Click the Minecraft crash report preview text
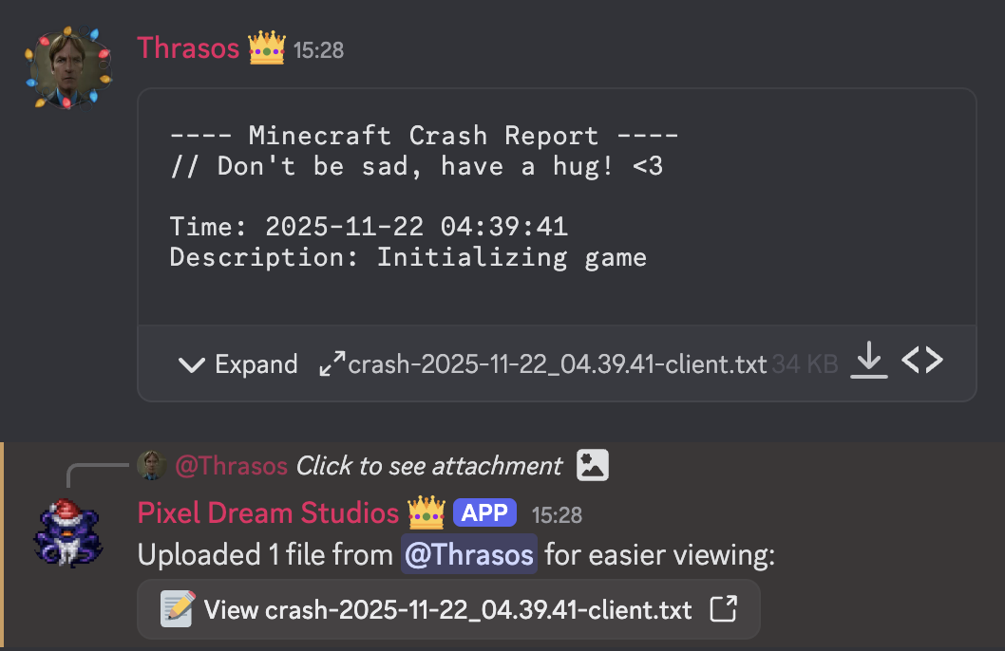Screen dimensions: 1005x651 click(424, 196)
